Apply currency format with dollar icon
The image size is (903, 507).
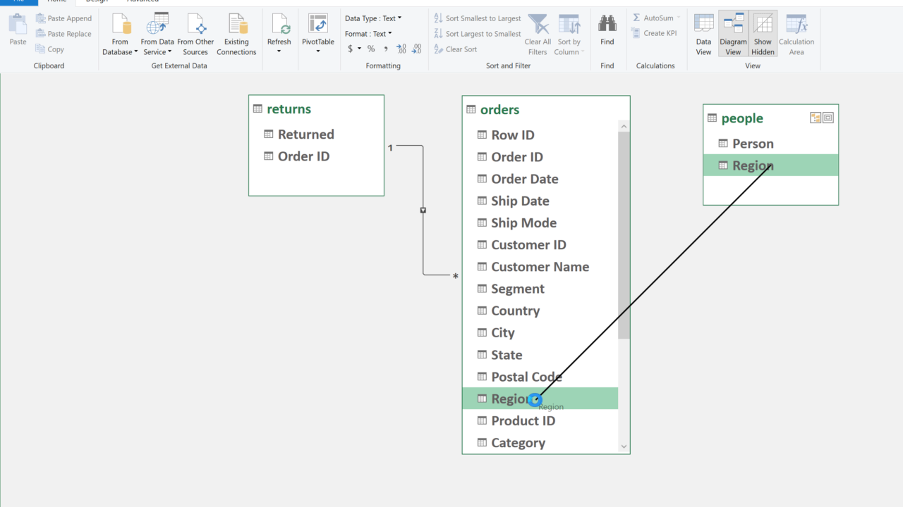pyautogui.click(x=350, y=49)
